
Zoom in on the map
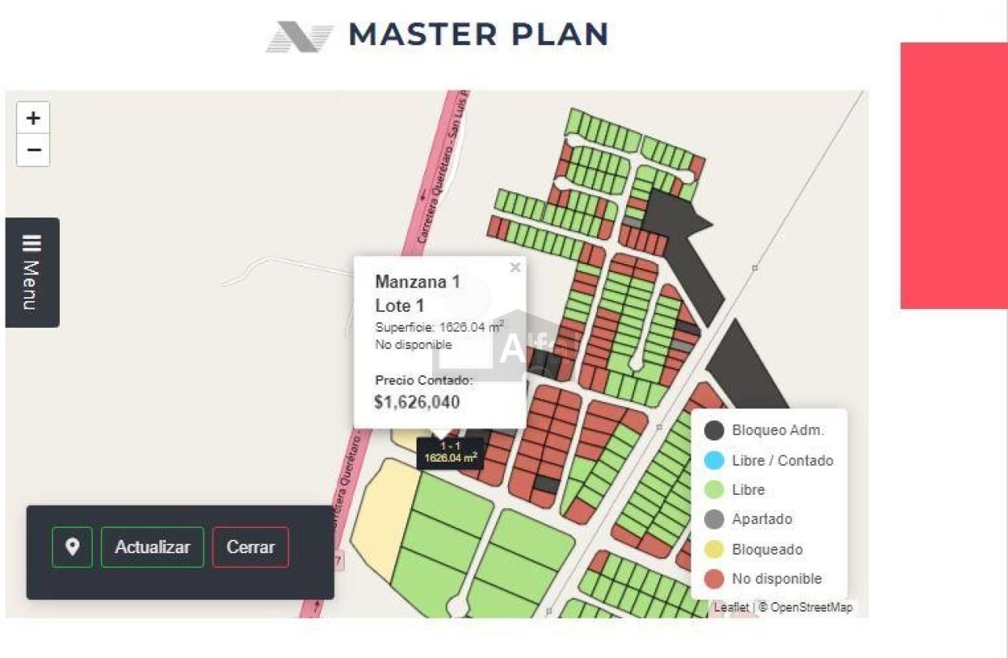(33, 118)
